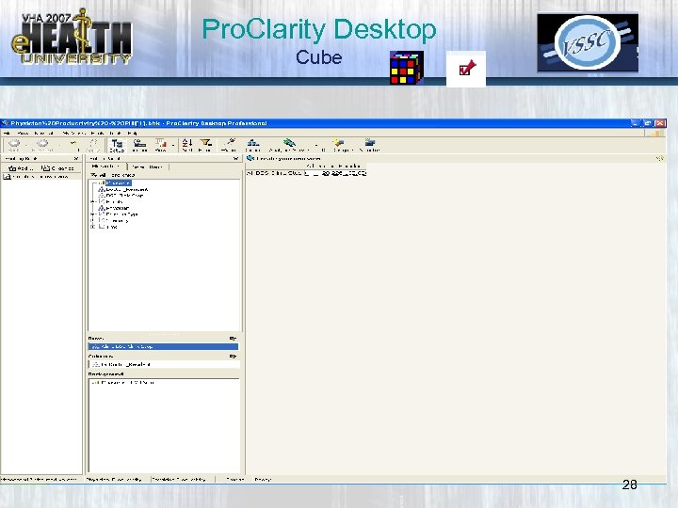
Task: Click the Back arrow toolbar button
Action: click(x=14, y=145)
